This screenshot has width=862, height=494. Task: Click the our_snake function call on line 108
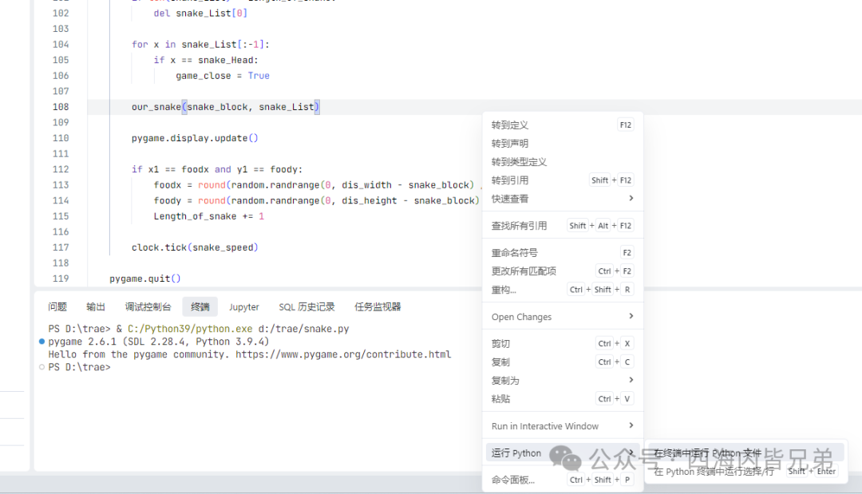225,107
